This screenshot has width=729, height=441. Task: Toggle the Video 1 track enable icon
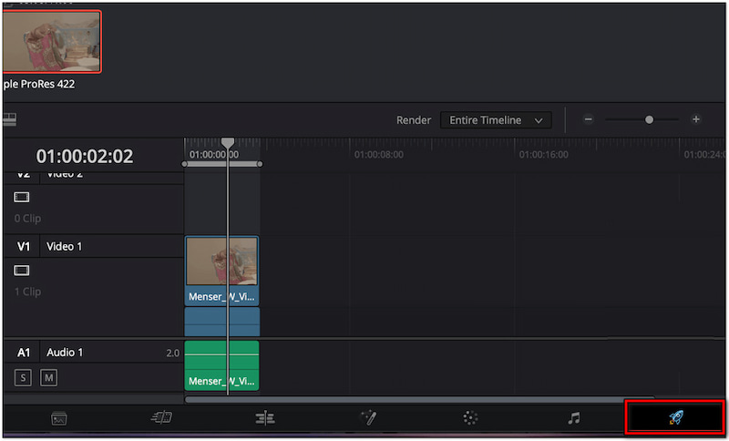pos(22,271)
